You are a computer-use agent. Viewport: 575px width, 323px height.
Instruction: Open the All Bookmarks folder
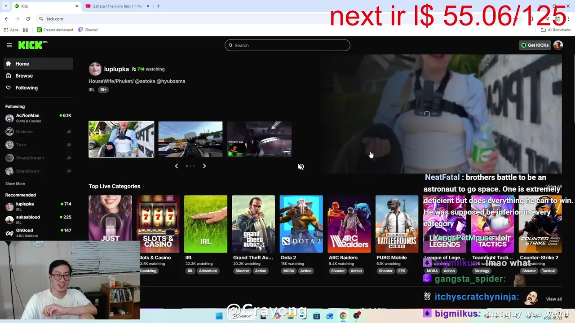click(x=556, y=30)
